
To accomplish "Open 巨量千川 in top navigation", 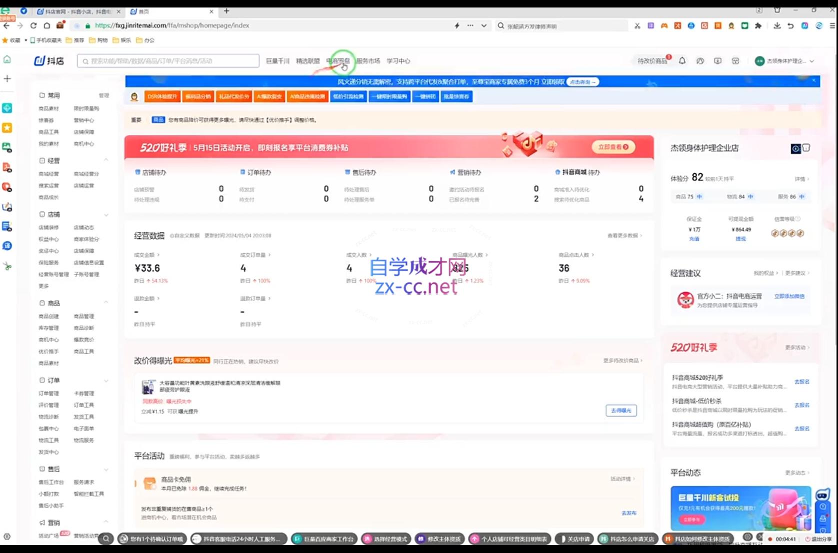I will tap(277, 61).
